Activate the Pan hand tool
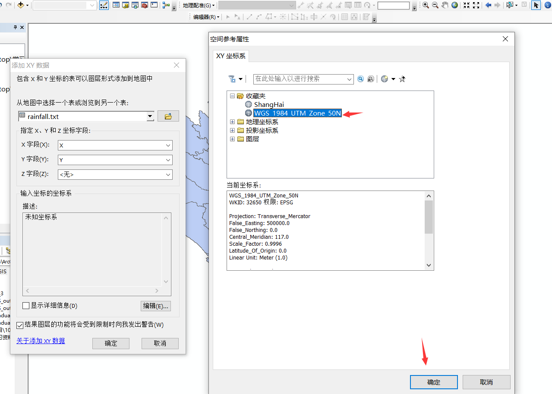Viewport: 552px width, 394px height. coord(445,5)
